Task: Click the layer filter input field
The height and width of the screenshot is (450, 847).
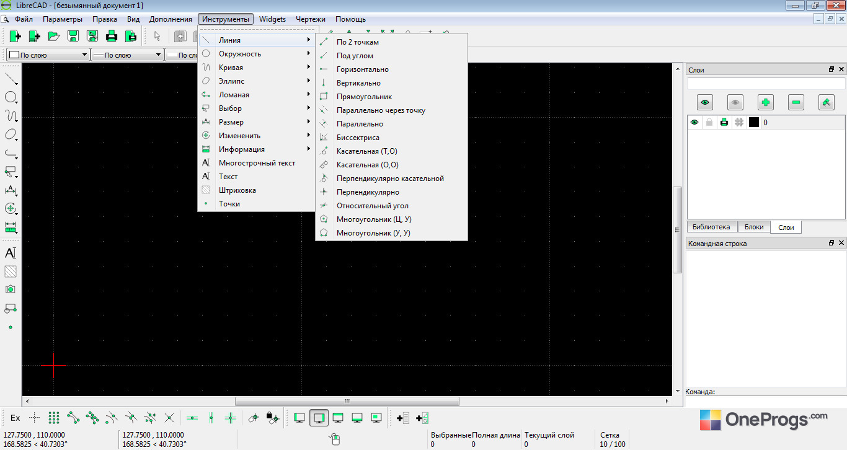Action: coord(766,84)
